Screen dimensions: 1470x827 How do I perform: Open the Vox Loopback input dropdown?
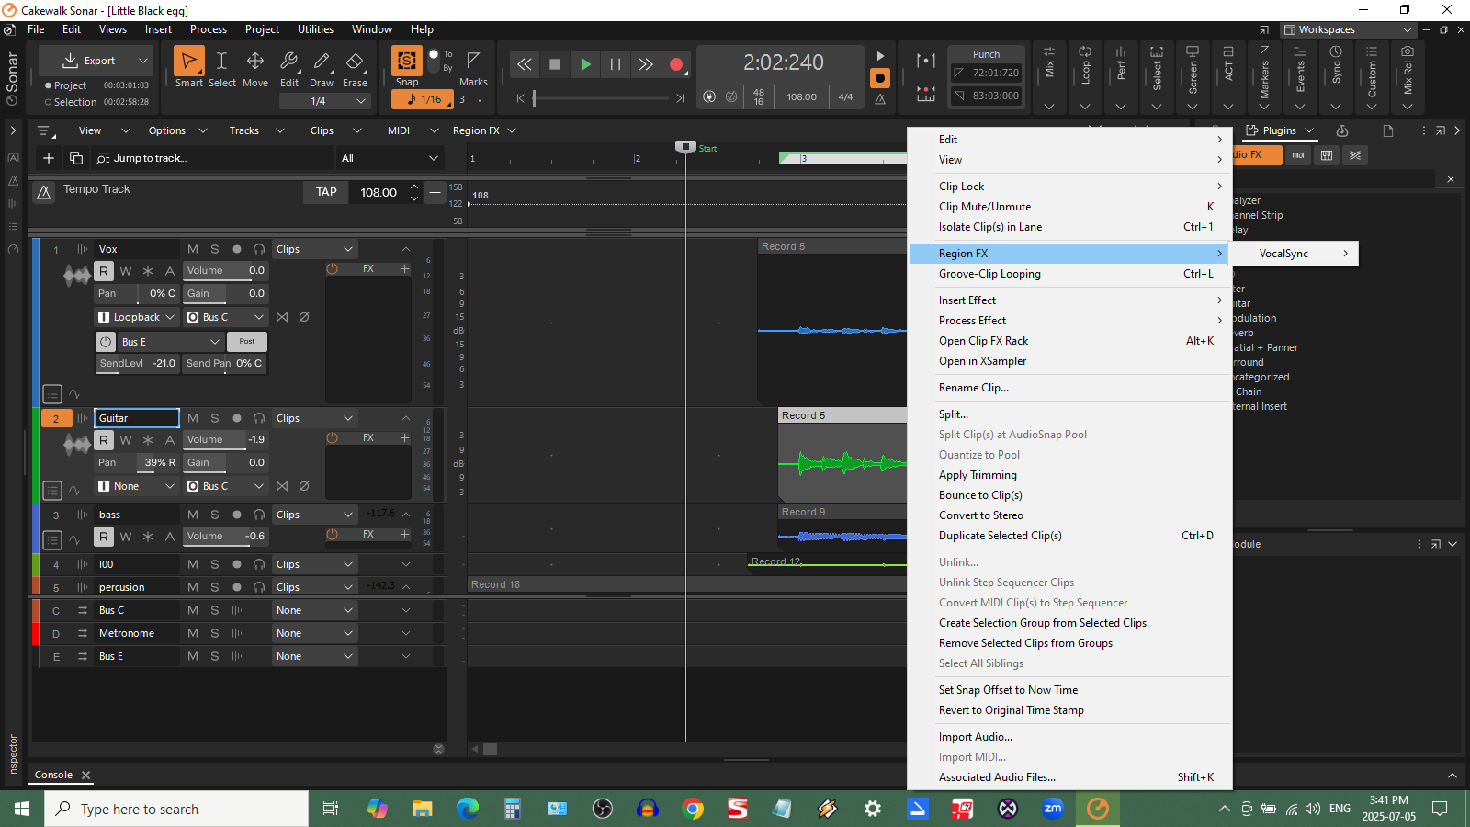pos(137,317)
